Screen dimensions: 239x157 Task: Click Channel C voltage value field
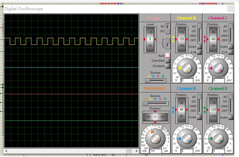point(219,80)
